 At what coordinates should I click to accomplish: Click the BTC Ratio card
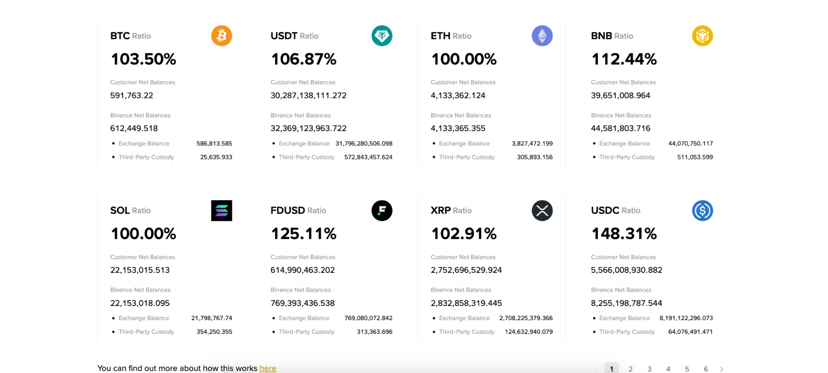point(171,93)
